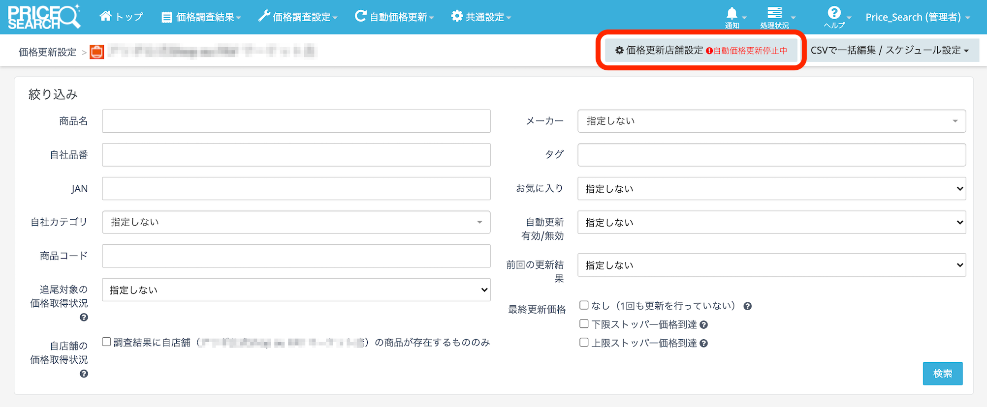Open the お気に入り select box

(771, 189)
